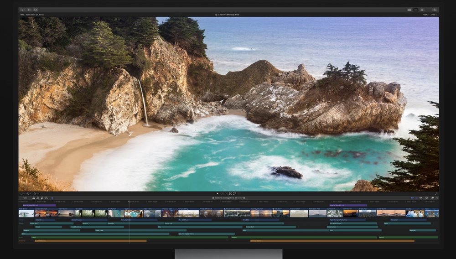Select the Ferry Building clip
This screenshot has height=259, width=456.
(x=188, y=213)
